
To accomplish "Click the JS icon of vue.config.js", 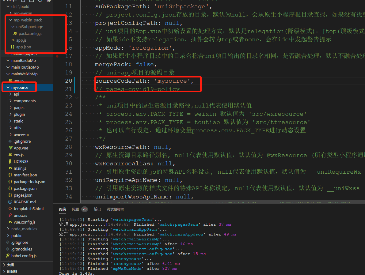I will click(x=10, y=222).
